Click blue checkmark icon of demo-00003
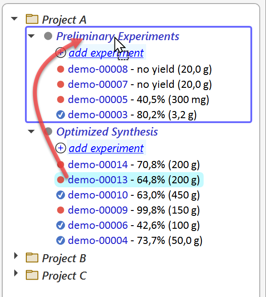The height and width of the screenshot is (297, 266). point(61,115)
